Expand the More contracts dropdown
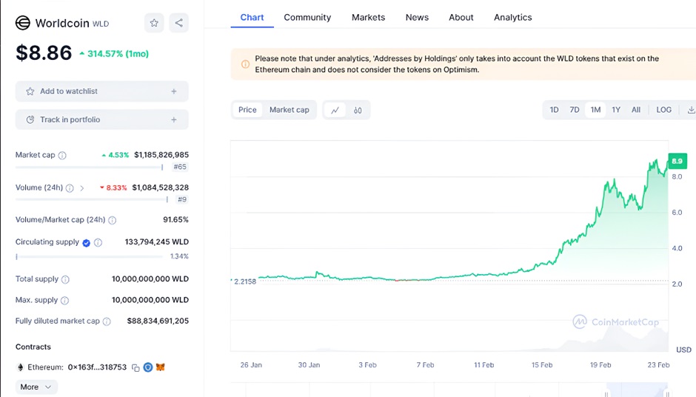This screenshot has height=397, width=696. (36, 387)
